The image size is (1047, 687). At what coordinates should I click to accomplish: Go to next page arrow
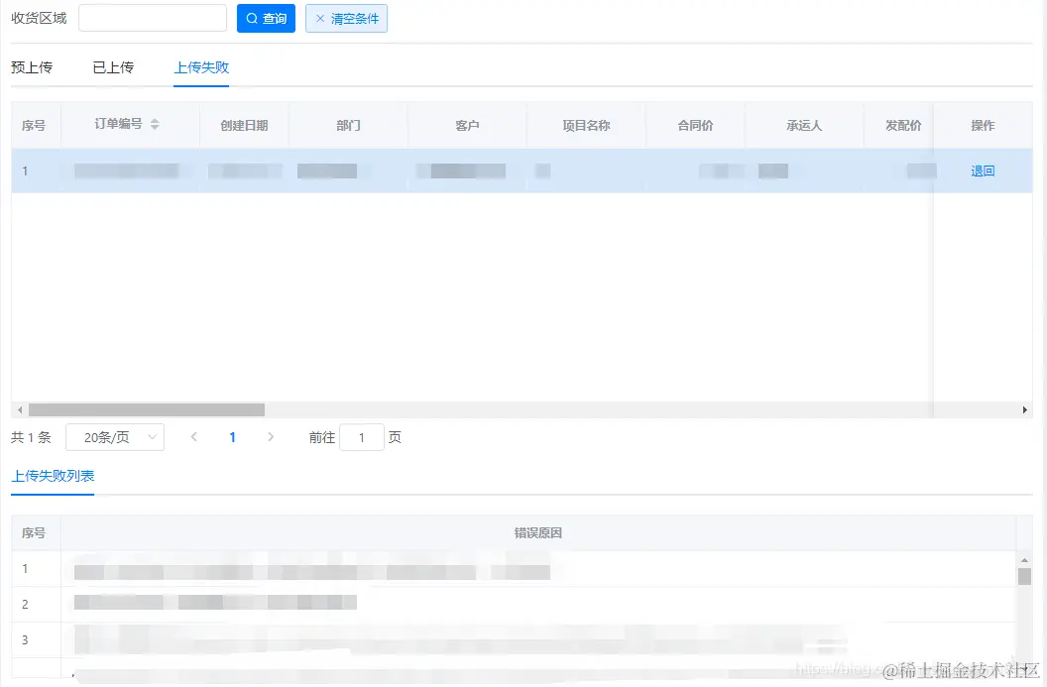(271, 436)
